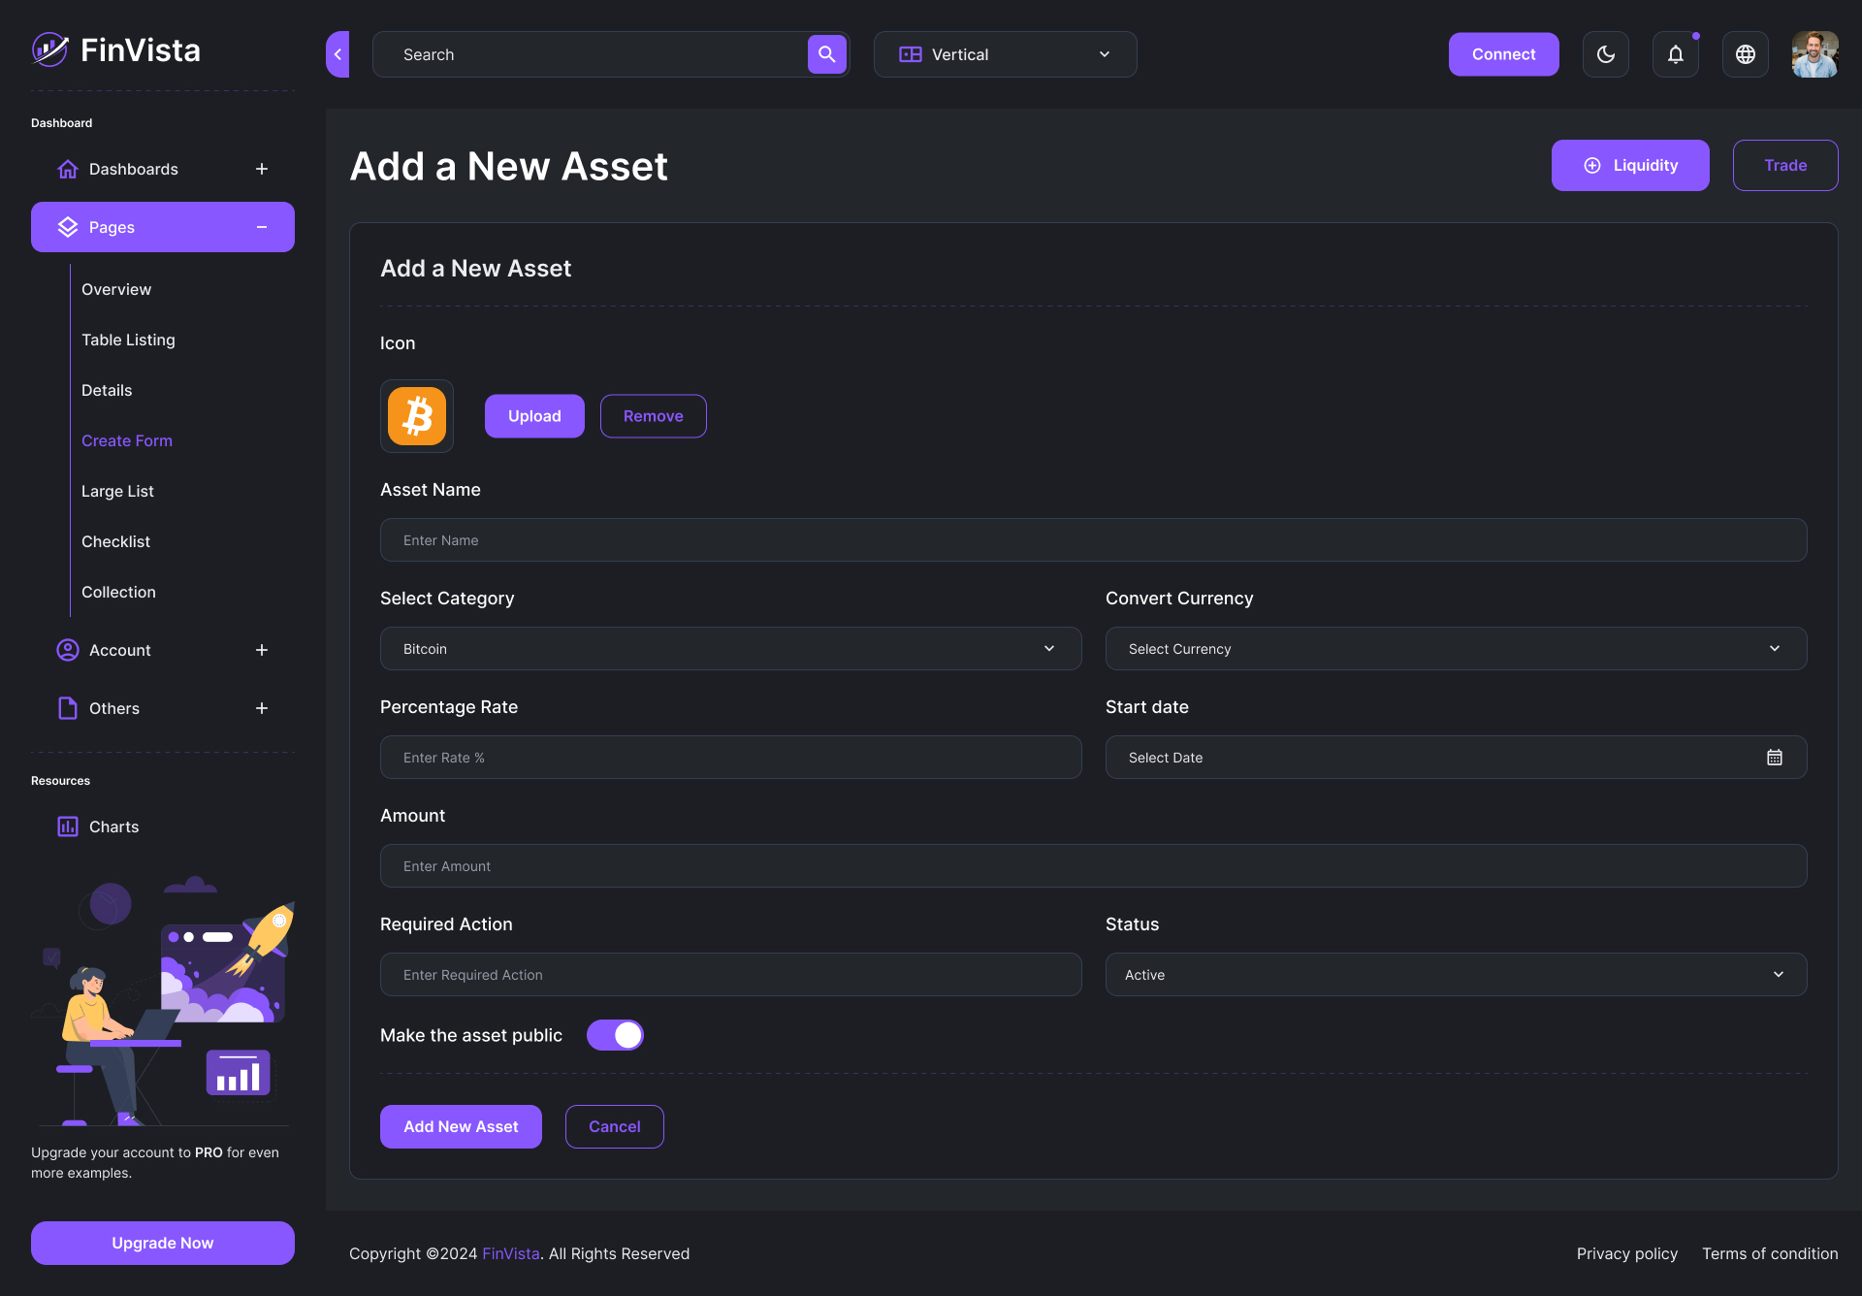Click the Enter Amount input field
The image size is (1862, 1296).
[x=1093, y=865]
